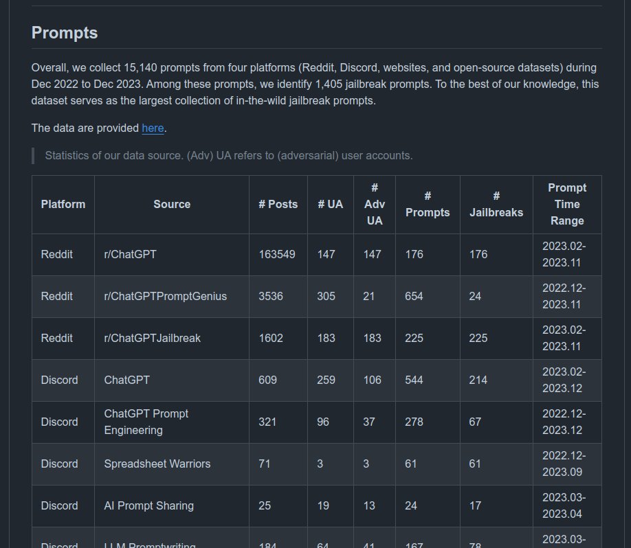631x548 pixels.
Task: Click the statistics caption blockquote text
Action: (229, 156)
